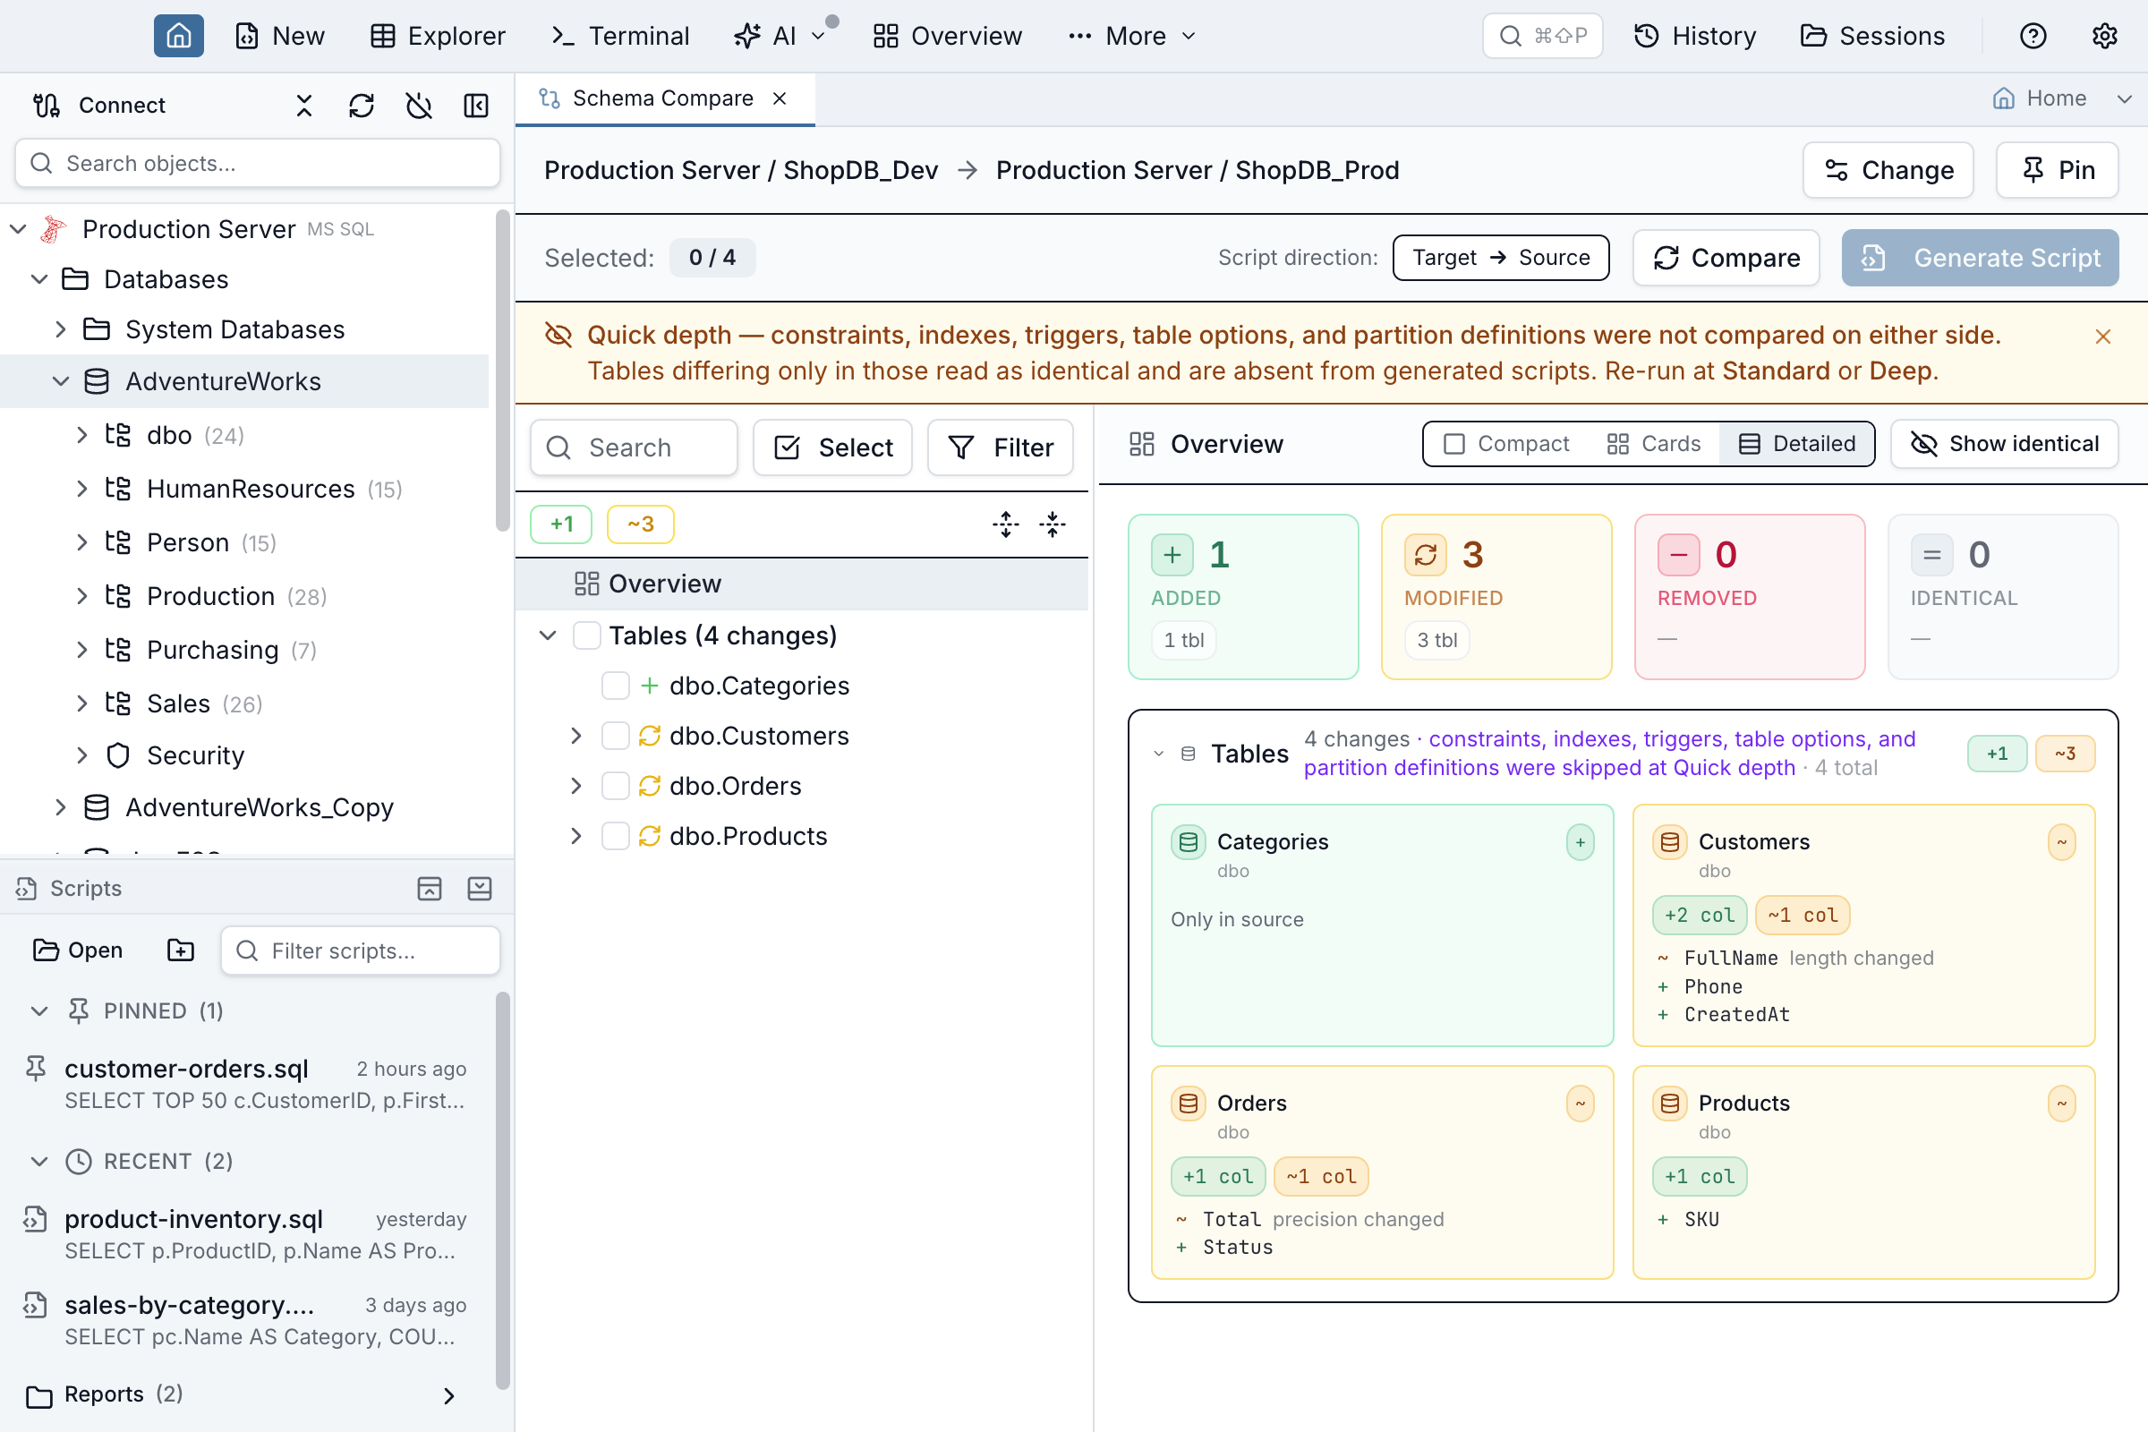Open History

1695,36
